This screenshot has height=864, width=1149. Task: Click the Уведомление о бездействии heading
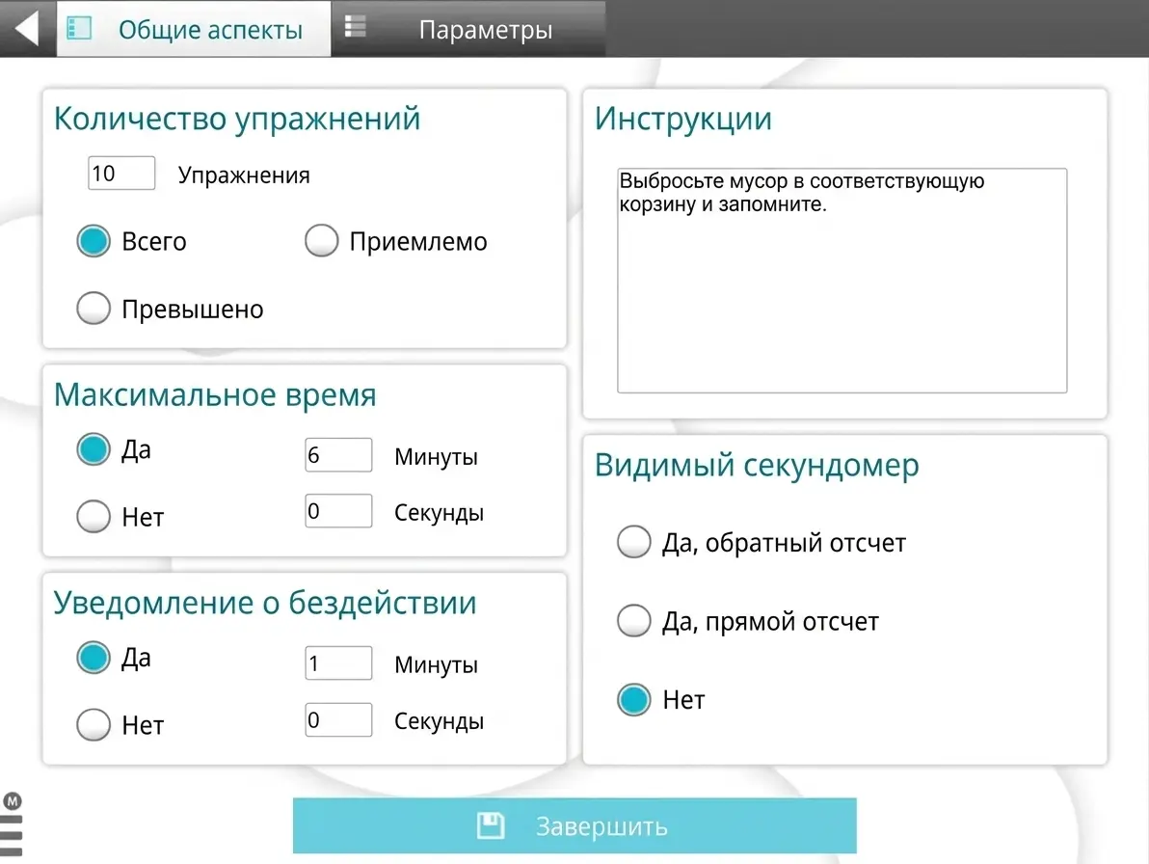tap(265, 603)
